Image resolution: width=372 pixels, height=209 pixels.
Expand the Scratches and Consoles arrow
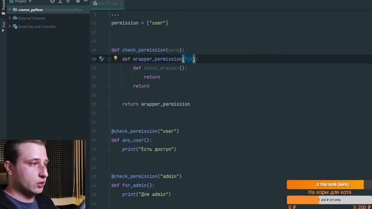pos(9,26)
